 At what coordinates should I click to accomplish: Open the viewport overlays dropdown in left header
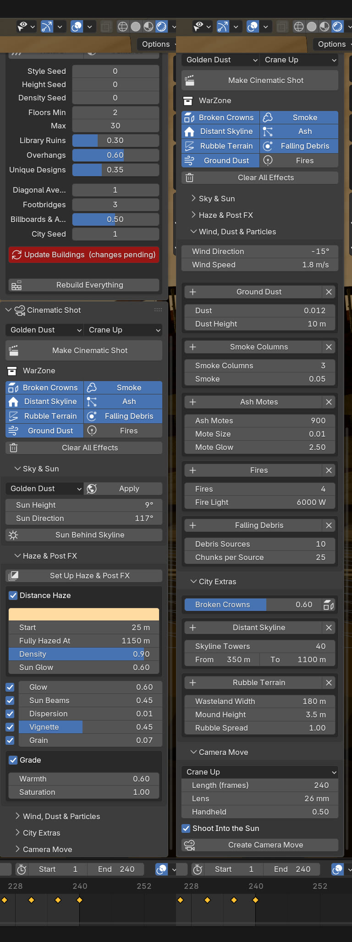coord(90,27)
